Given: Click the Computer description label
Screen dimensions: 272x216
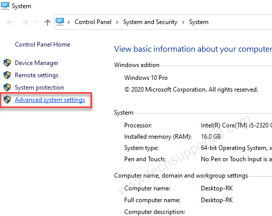Looking at the screenshot, I should [154, 212].
